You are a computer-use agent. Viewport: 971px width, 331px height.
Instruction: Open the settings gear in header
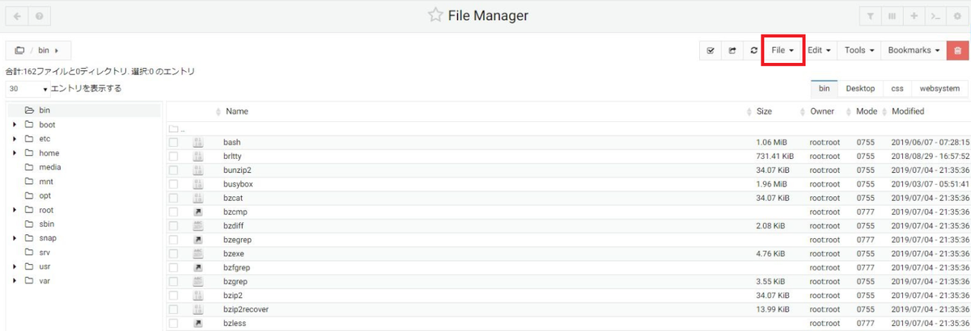(957, 15)
